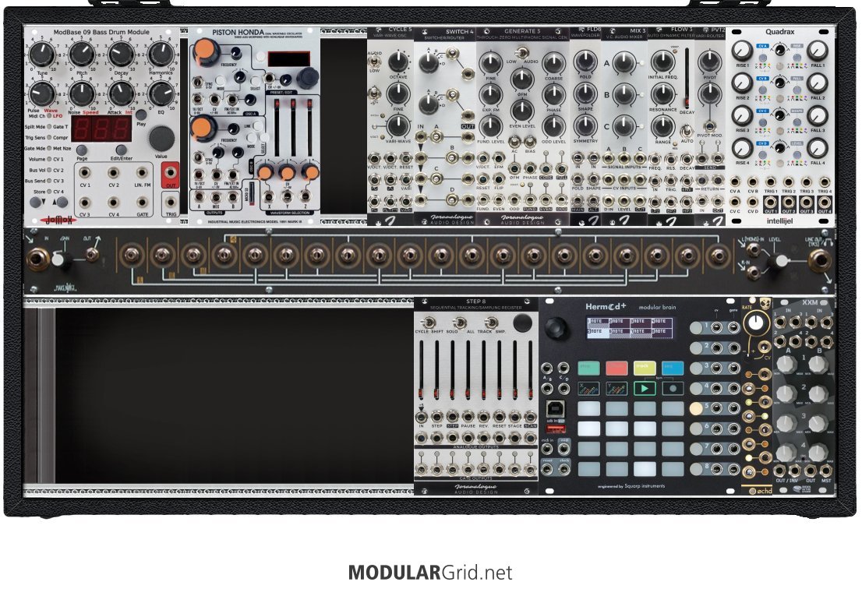Click the OCTAVE knob on Cycle 5
862x589 pixels.
tap(398, 62)
